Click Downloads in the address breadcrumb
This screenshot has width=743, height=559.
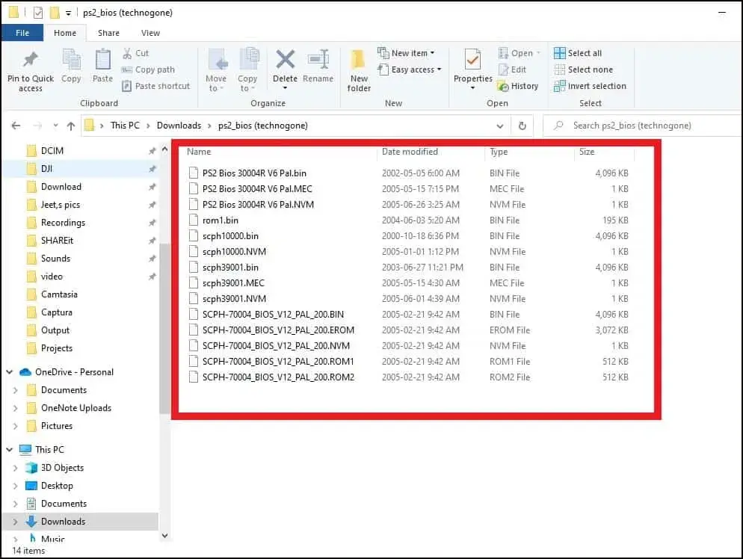click(179, 126)
